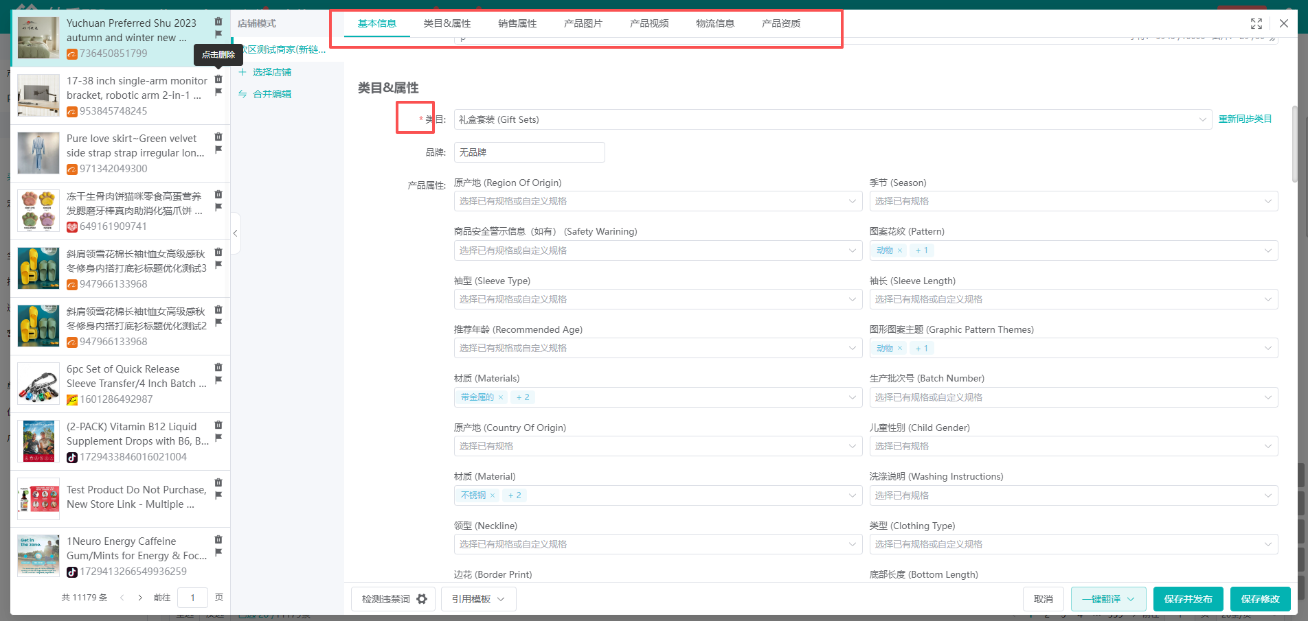Expand the 引用模板 template menu
The height and width of the screenshot is (621, 1308).
point(479,599)
